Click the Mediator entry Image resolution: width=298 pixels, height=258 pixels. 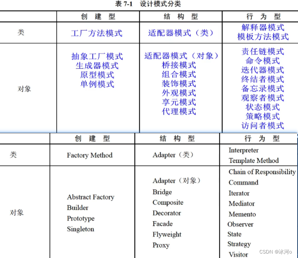pyautogui.click(x=242, y=204)
